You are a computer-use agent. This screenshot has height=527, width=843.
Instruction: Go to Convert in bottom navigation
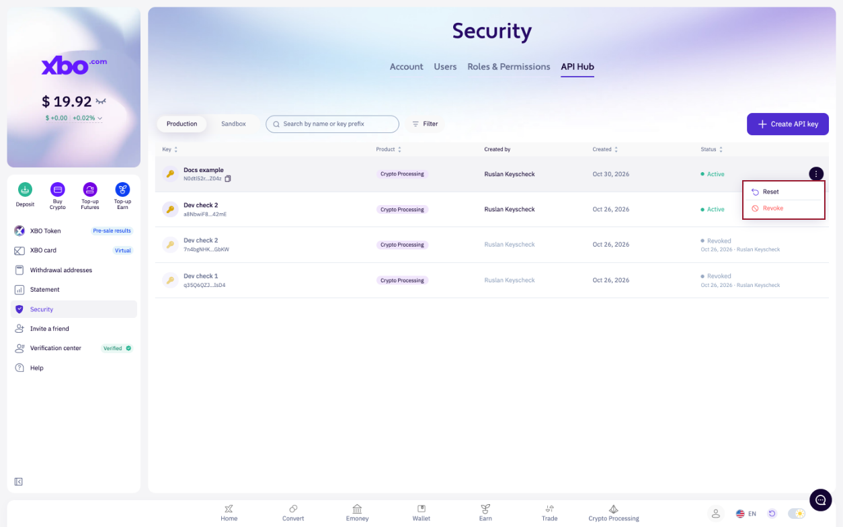click(x=293, y=513)
